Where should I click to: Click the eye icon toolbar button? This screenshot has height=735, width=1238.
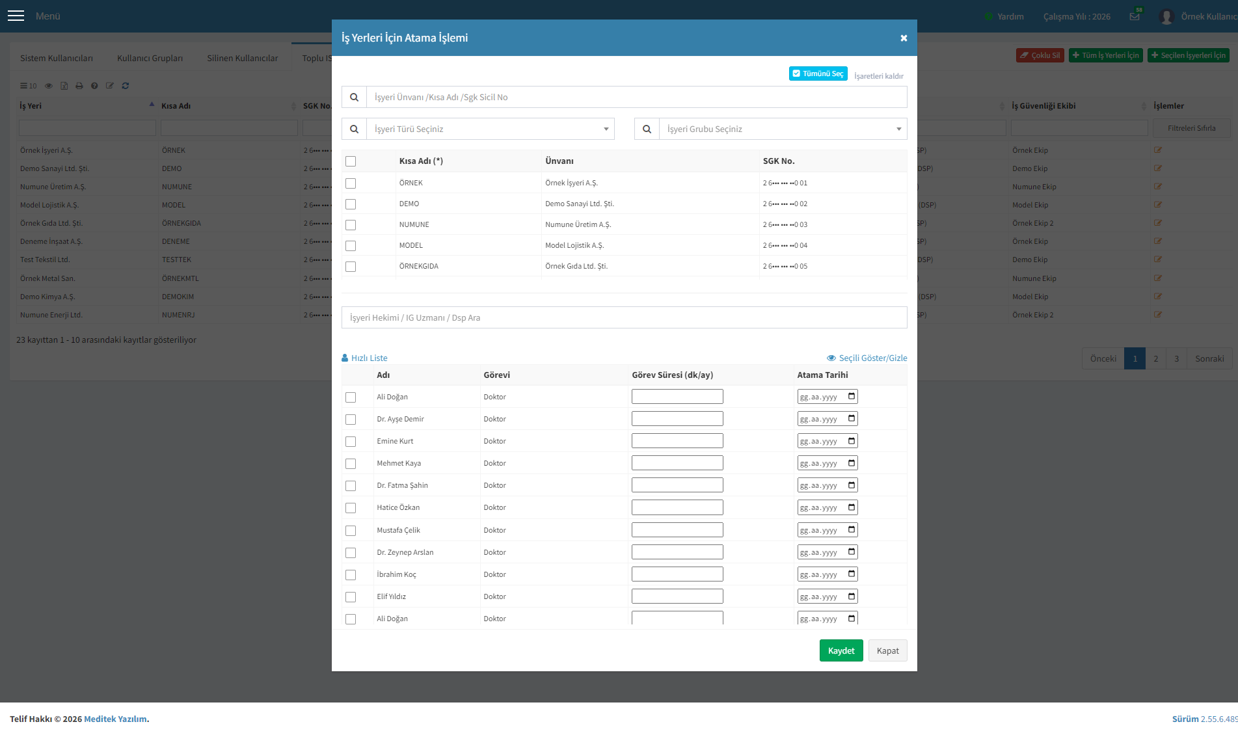48,86
